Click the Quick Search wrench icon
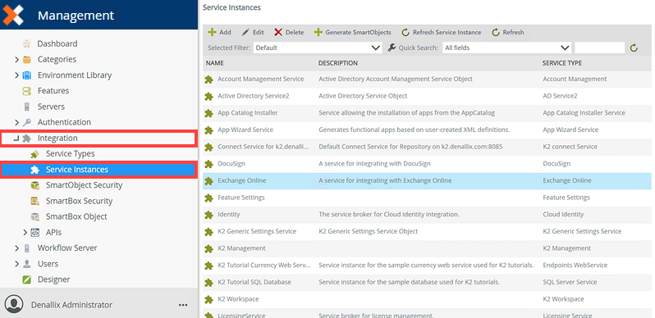This screenshot has width=655, height=318. pos(392,48)
